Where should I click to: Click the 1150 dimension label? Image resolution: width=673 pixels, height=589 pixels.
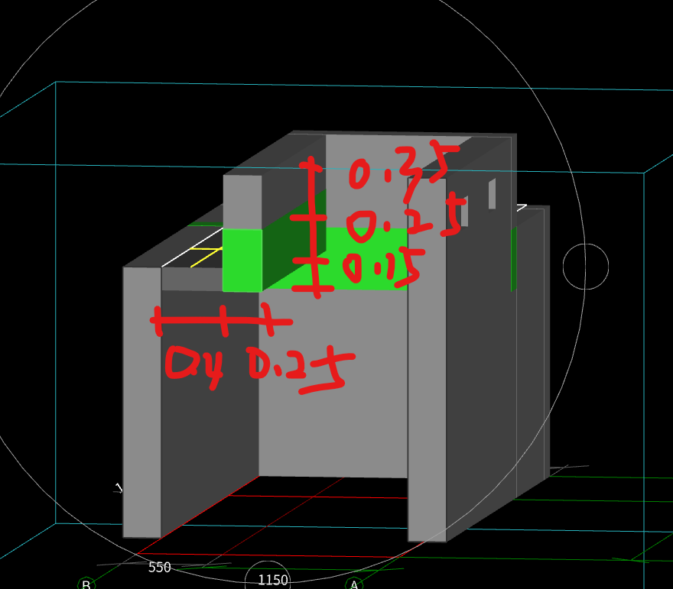pos(273,580)
